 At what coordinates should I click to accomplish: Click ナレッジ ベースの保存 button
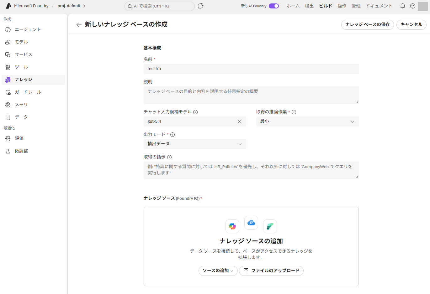368,25
